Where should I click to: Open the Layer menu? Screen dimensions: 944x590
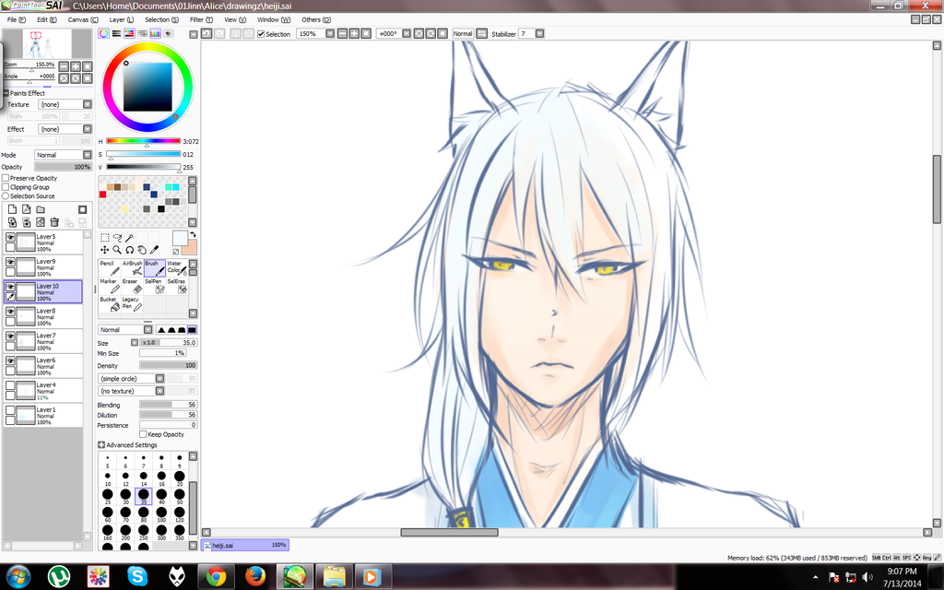point(121,20)
